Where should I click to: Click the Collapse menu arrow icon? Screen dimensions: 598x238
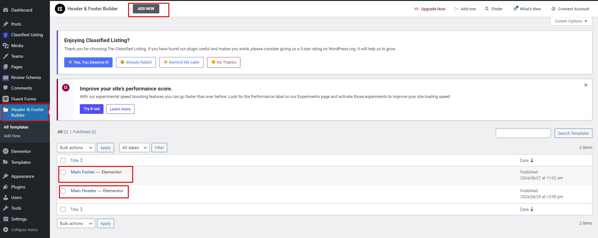[x=6, y=230]
